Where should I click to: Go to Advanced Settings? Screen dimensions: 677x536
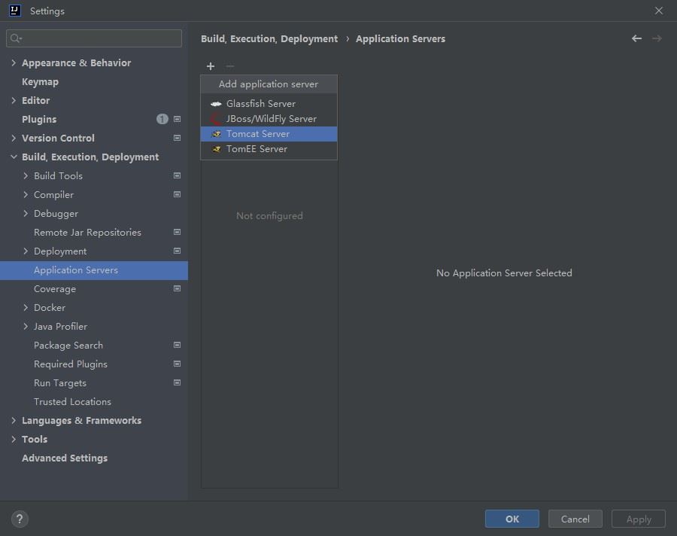[x=65, y=458]
